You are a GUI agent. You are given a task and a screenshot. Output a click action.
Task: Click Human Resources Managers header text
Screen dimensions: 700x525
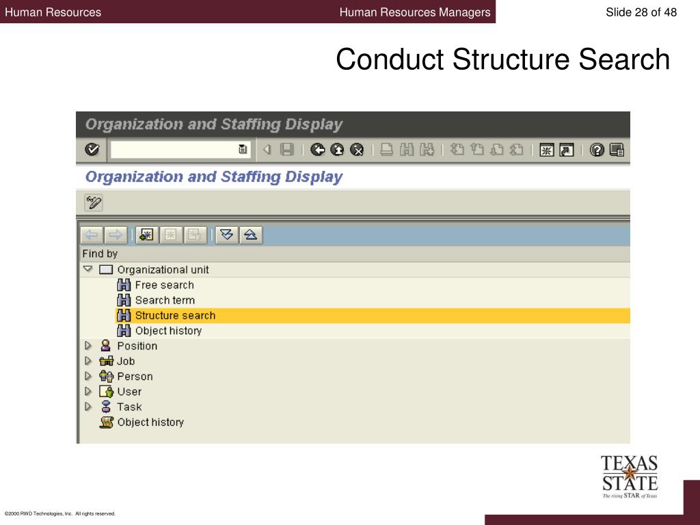click(x=415, y=12)
